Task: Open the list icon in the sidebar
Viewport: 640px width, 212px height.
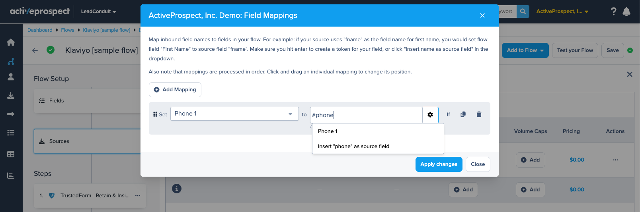Action: pos(11,133)
